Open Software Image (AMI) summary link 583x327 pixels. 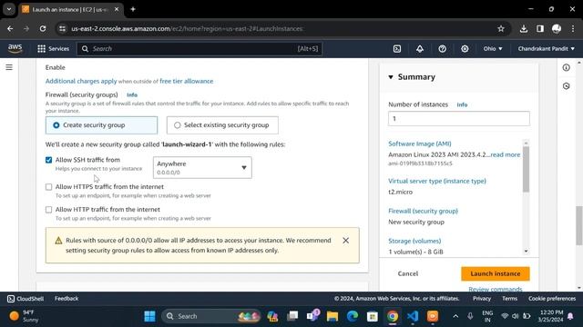coord(420,144)
